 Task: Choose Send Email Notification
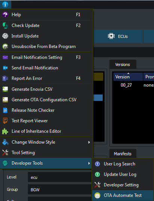coord(46,68)
